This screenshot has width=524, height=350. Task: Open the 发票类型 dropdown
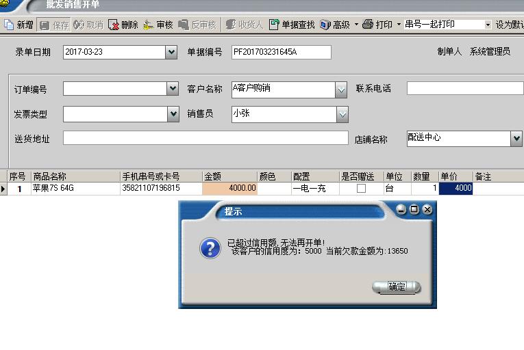tap(173, 114)
